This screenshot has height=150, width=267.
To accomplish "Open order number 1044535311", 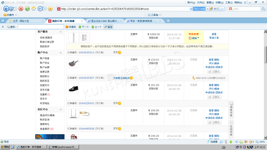I will [x=86, y=53].
